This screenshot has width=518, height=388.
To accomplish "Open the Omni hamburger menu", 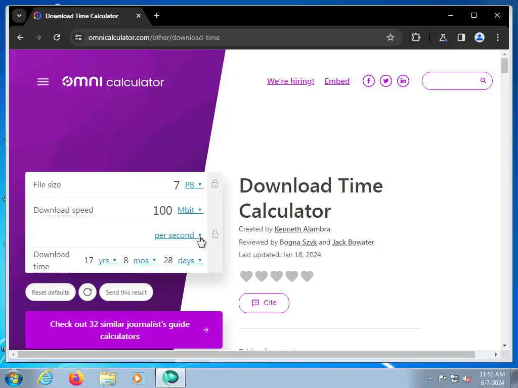I will (43, 81).
